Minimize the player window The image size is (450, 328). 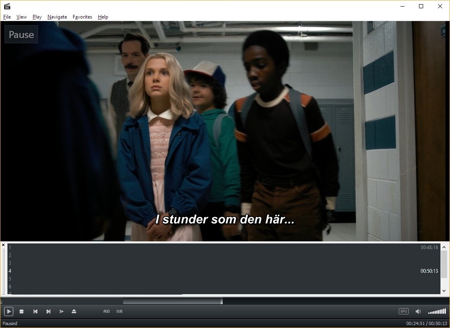pos(402,6)
